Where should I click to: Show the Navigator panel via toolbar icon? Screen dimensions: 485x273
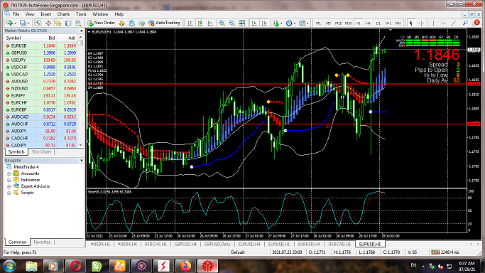coord(58,23)
